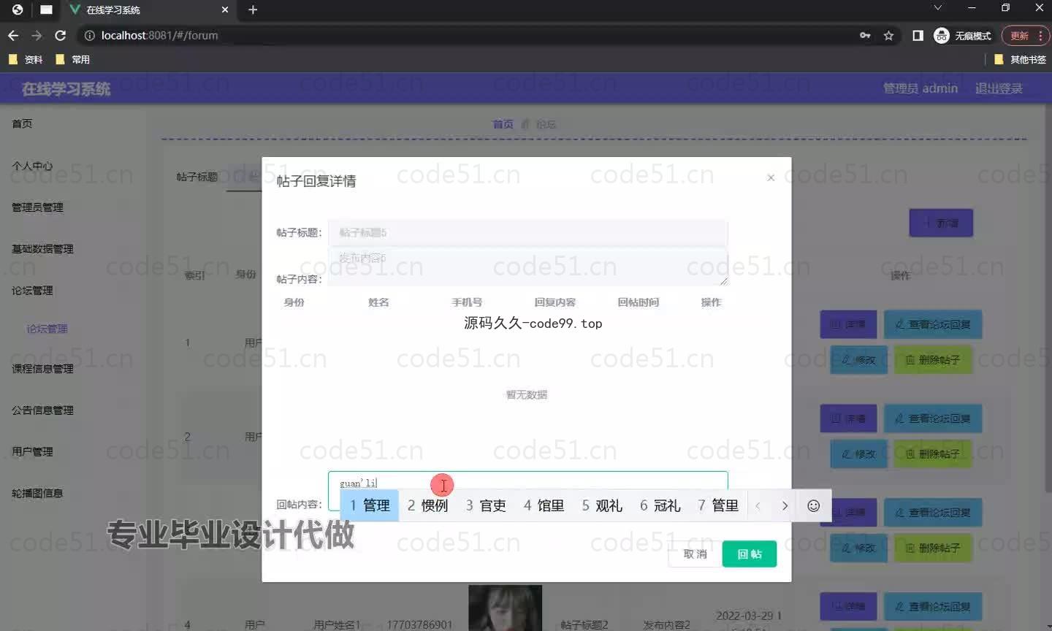Click 删除帖子 in row 1
Viewport: 1052px width, 631px height.
[933, 360]
